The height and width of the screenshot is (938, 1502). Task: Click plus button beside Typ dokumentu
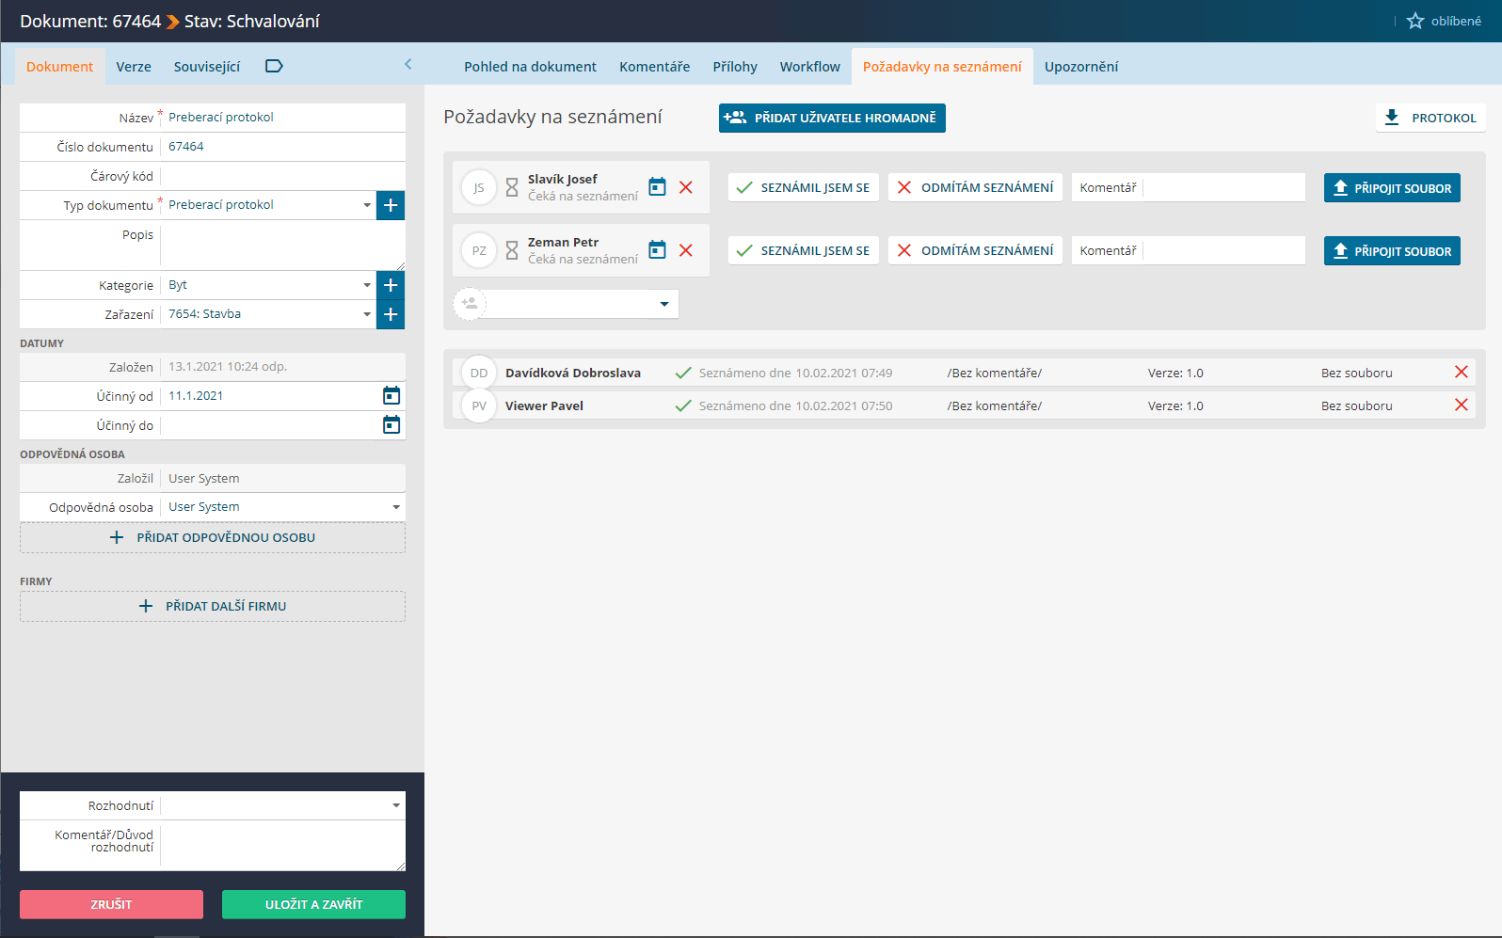point(391,205)
